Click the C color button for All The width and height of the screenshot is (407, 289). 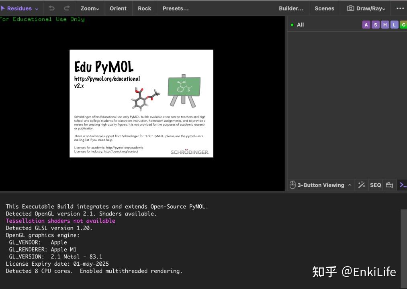point(403,24)
